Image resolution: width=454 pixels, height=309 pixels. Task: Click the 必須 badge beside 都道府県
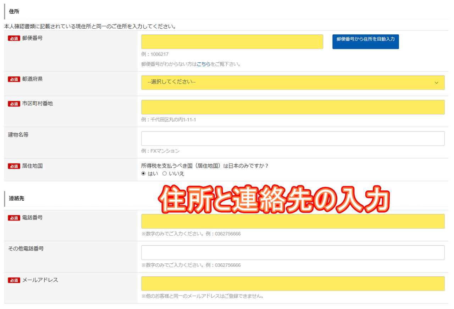14,79
